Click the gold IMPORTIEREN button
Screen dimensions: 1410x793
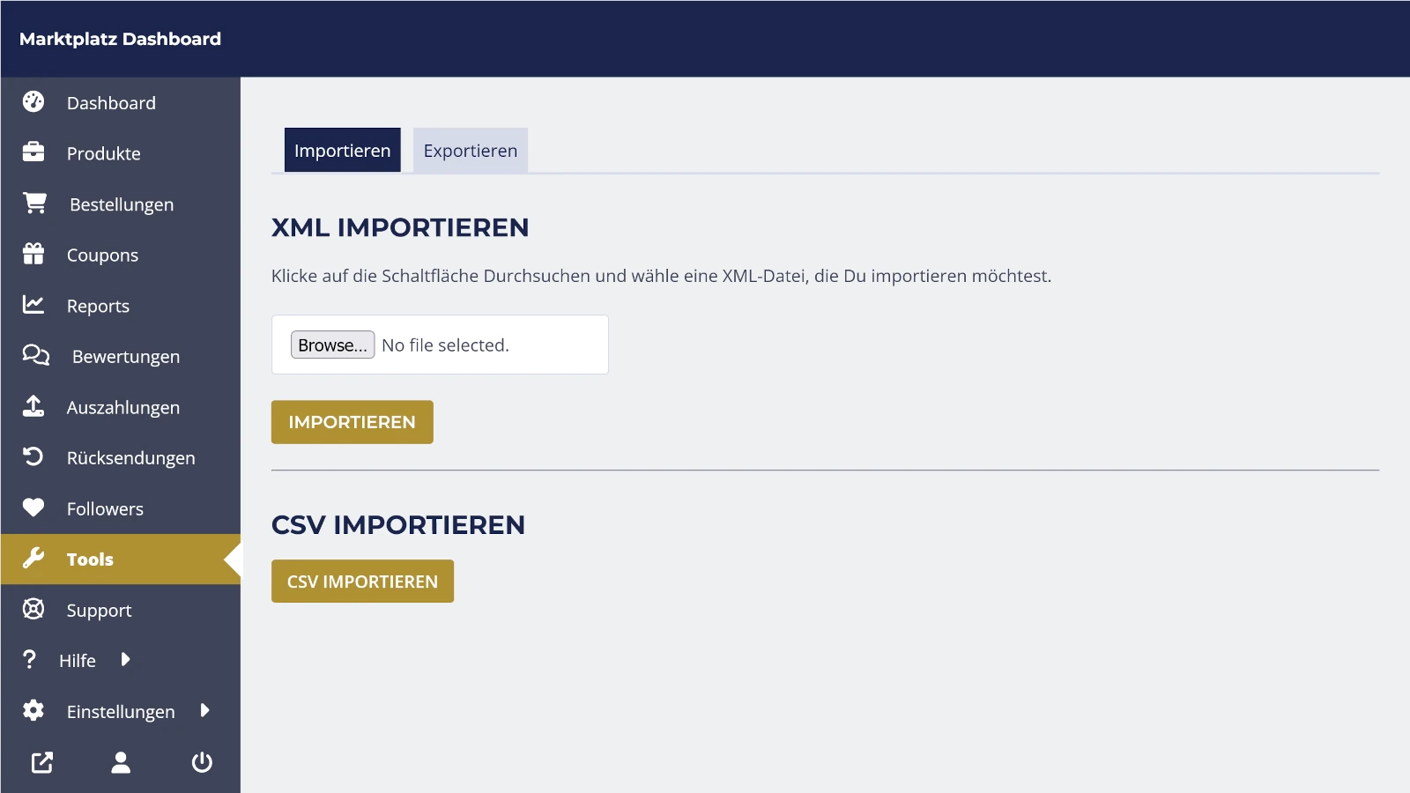coord(352,422)
